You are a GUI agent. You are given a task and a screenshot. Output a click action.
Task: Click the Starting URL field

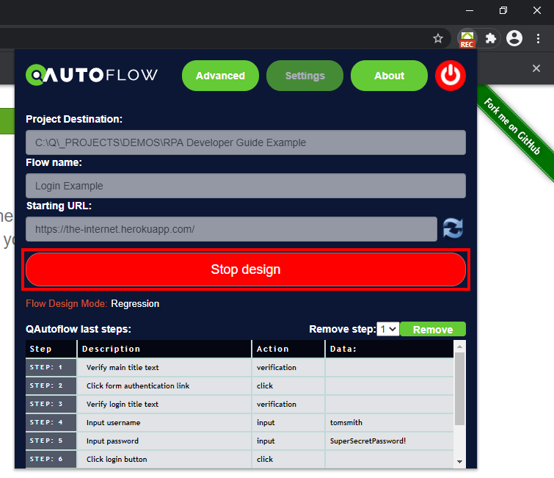pos(231,229)
